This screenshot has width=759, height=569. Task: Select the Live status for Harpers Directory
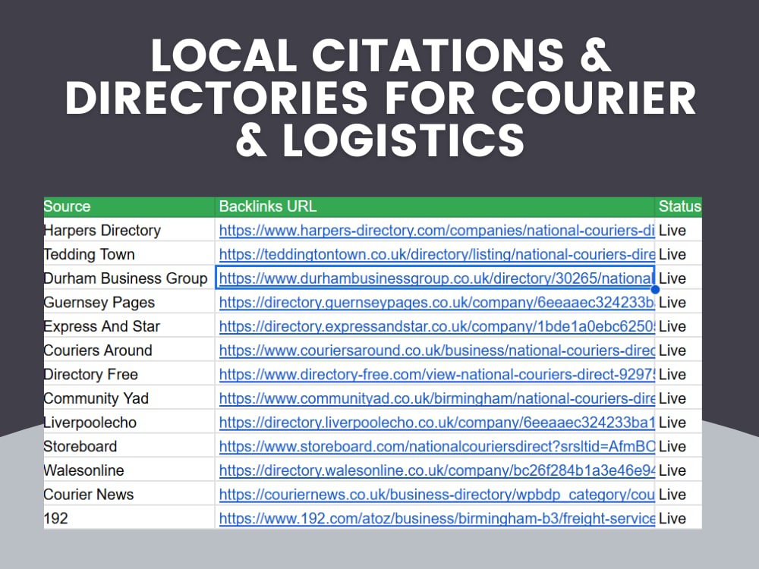point(679,231)
